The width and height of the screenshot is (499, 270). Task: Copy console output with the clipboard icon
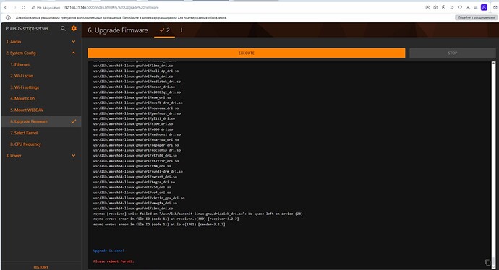487,262
